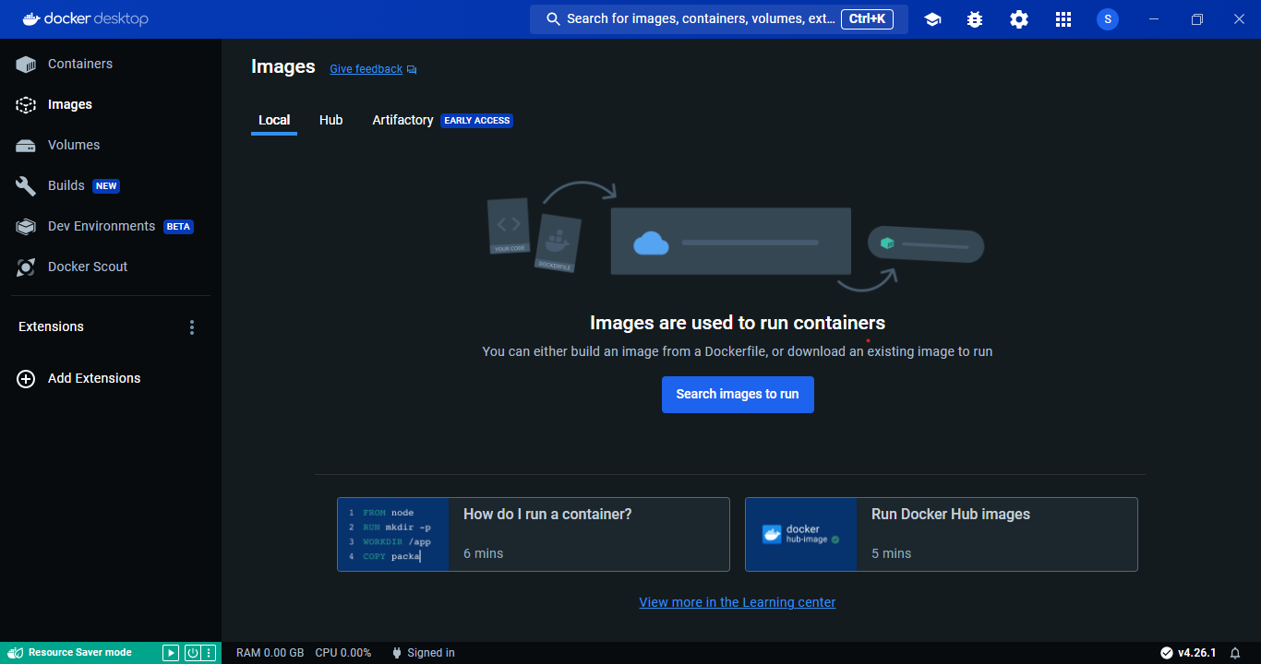Switch to the Local tab
Viewport: 1261px width, 664px height.
(x=274, y=121)
